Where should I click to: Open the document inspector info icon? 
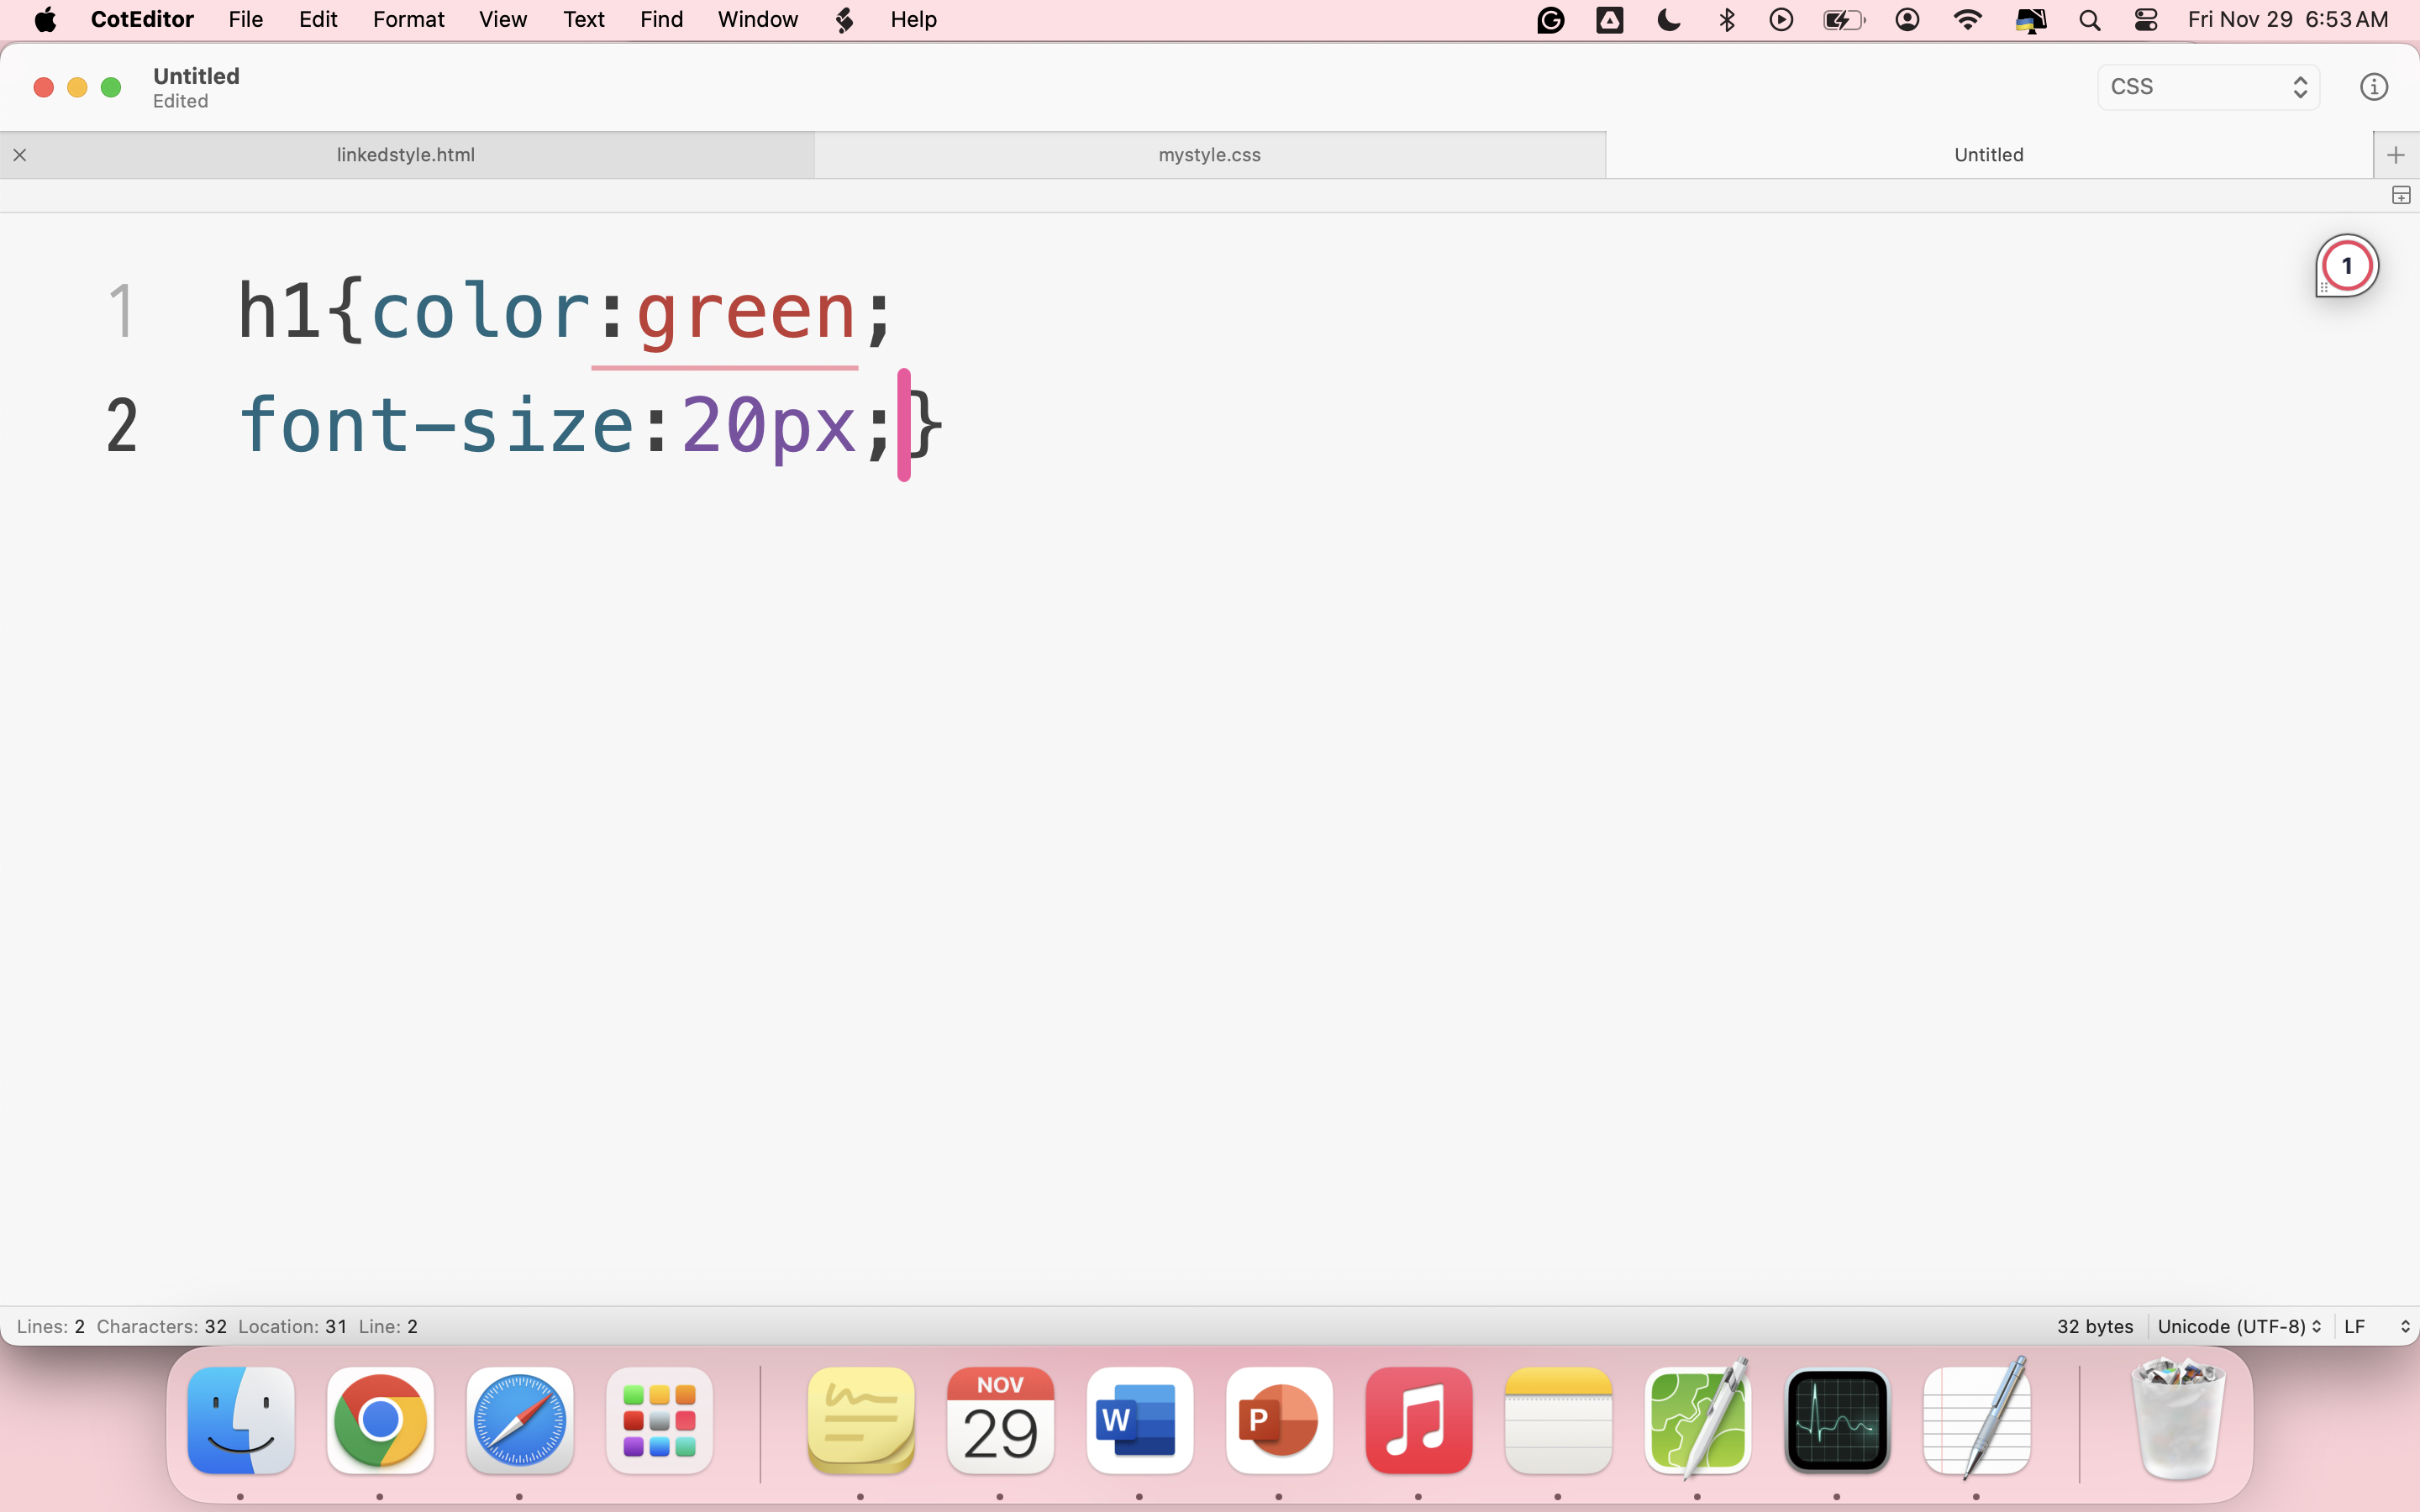tap(2374, 87)
